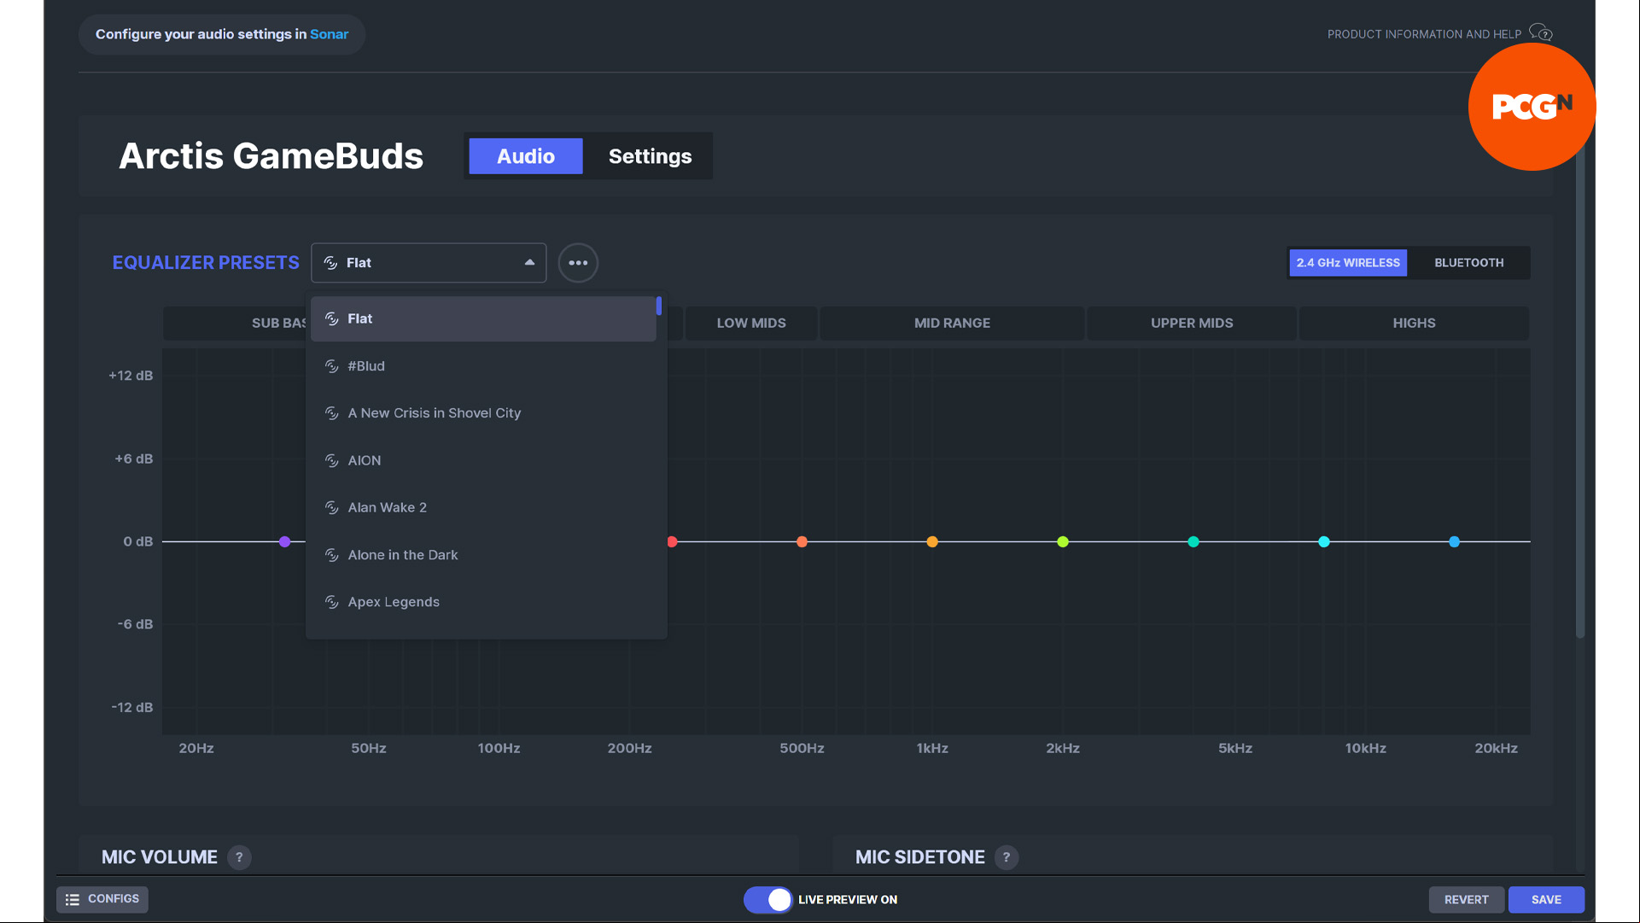
Task: Click the Equalizer Presets label
Action: coord(206,263)
